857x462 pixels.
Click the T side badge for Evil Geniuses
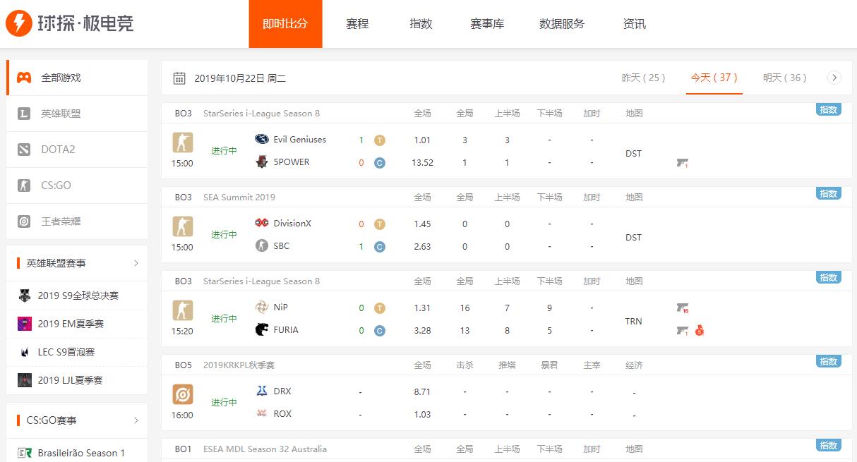click(380, 140)
